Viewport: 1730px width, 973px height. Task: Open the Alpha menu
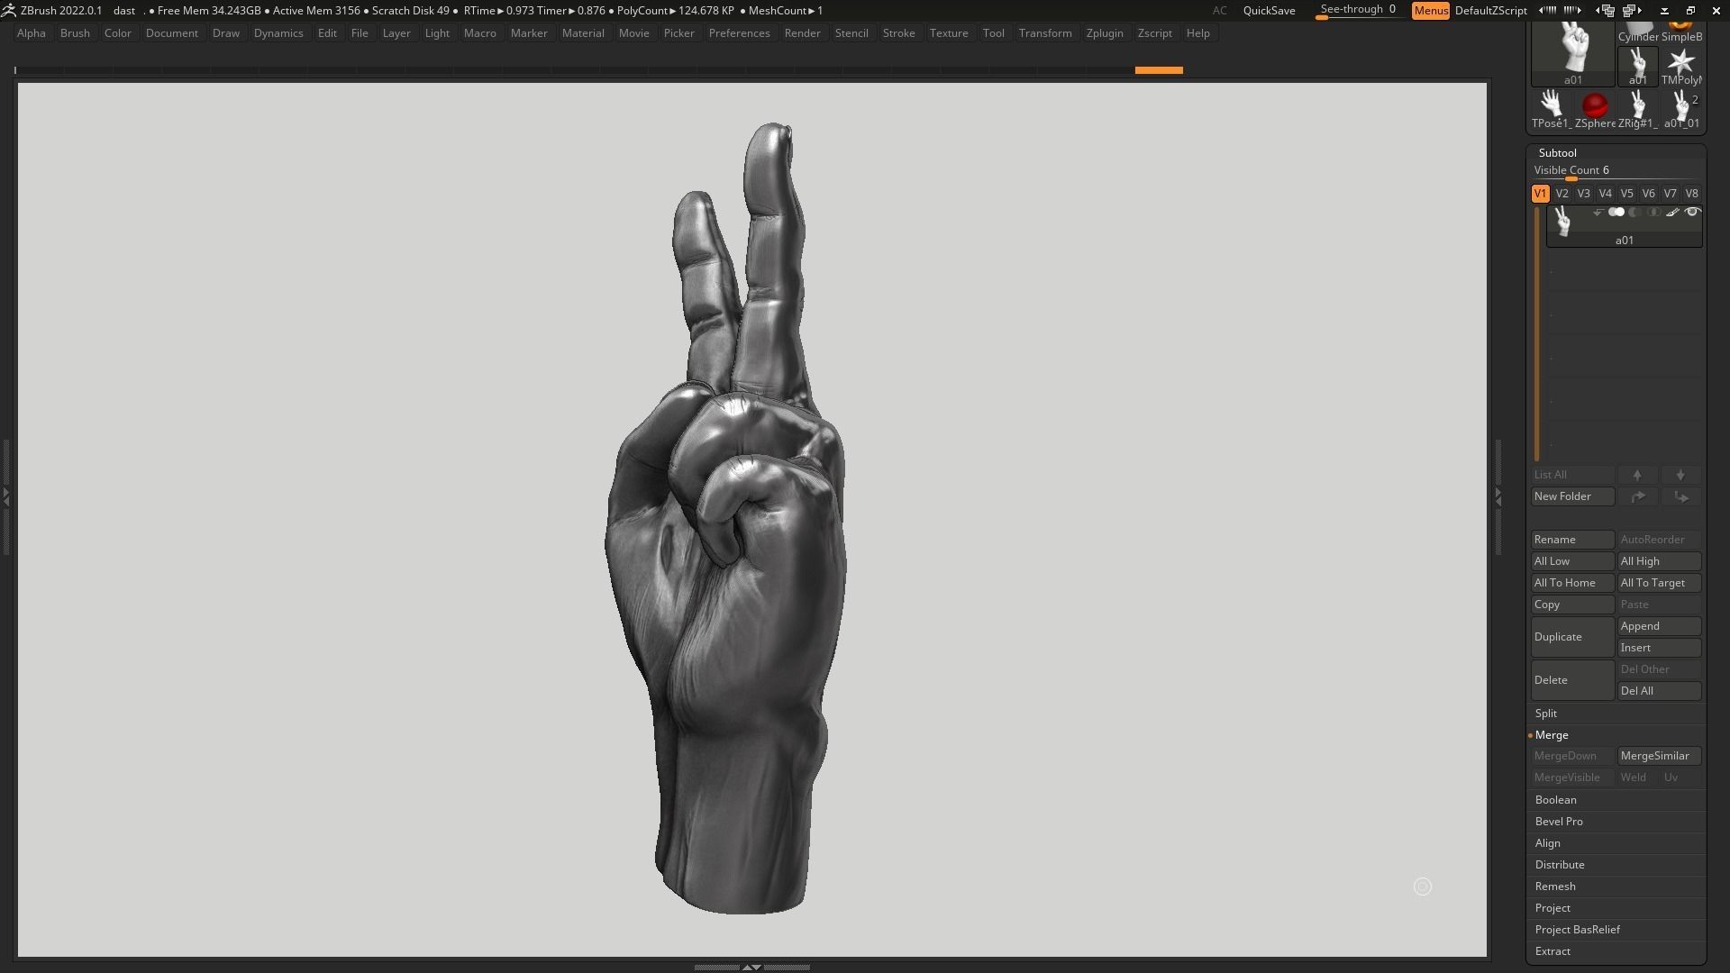point(31,33)
